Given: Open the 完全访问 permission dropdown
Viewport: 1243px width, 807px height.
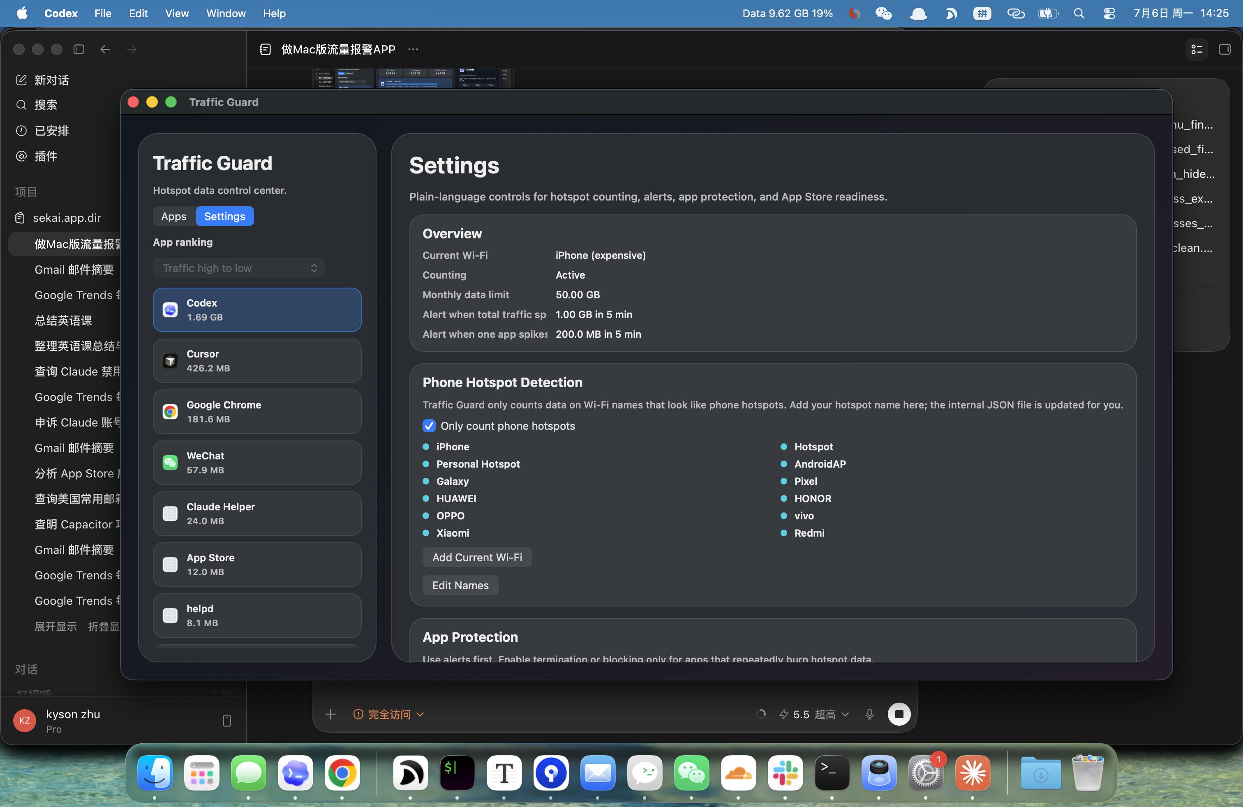Looking at the screenshot, I should click(x=388, y=714).
